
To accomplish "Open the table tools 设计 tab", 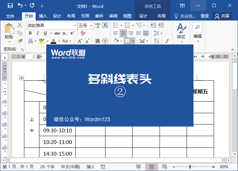I will 143,16.
